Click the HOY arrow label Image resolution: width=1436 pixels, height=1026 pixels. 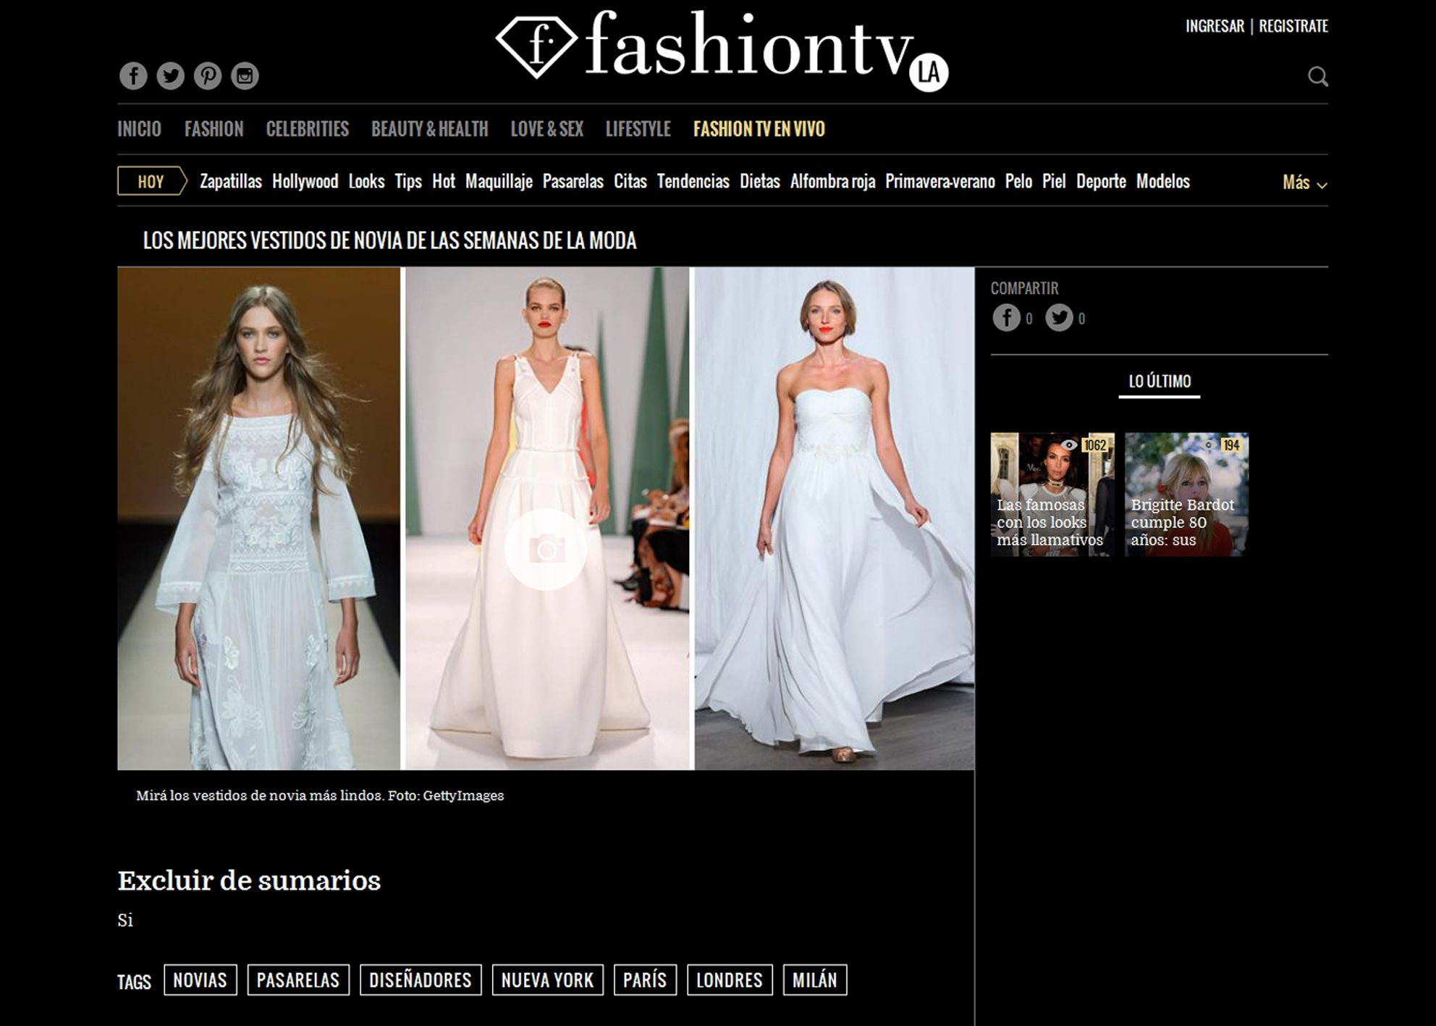click(x=151, y=182)
